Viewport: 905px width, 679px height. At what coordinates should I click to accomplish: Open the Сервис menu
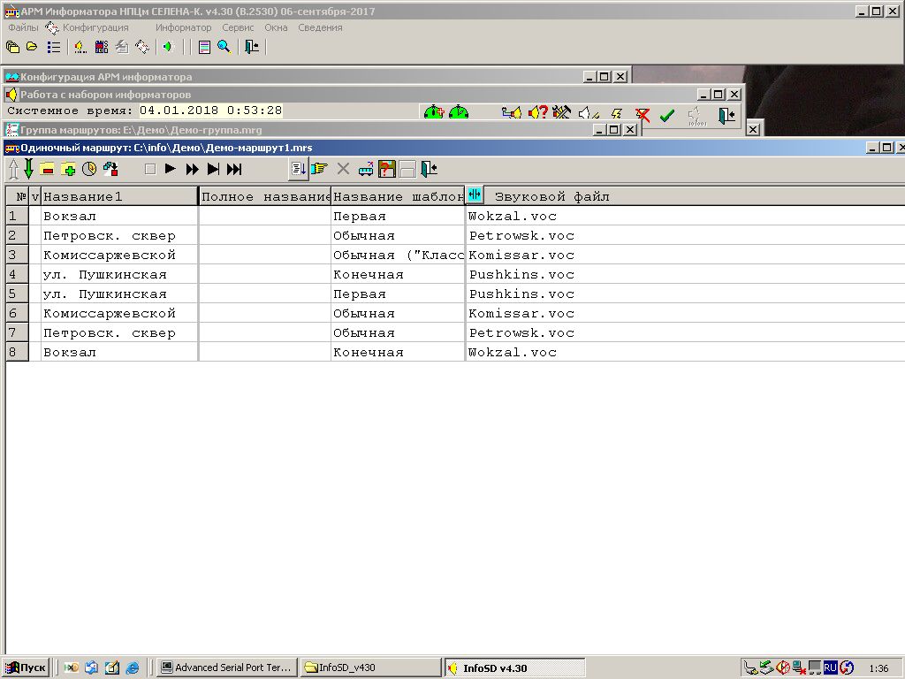pos(238,27)
